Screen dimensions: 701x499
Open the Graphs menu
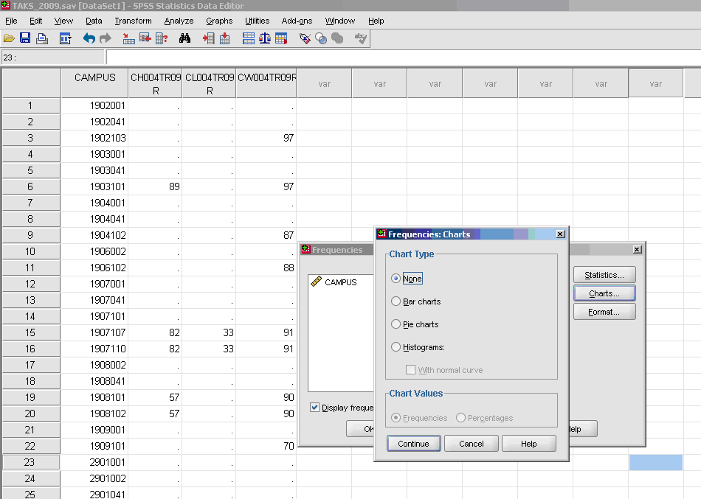219,21
